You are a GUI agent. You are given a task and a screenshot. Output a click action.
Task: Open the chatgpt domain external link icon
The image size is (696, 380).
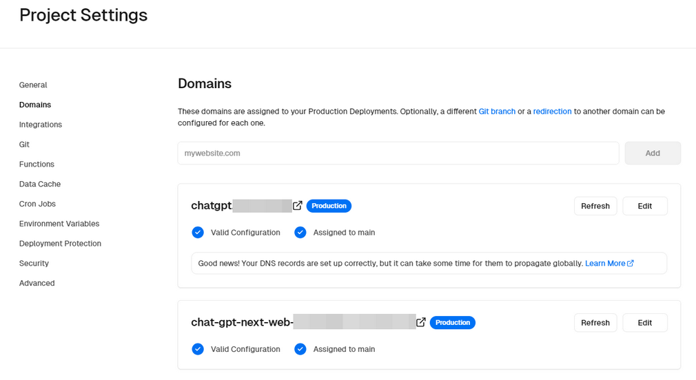298,206
